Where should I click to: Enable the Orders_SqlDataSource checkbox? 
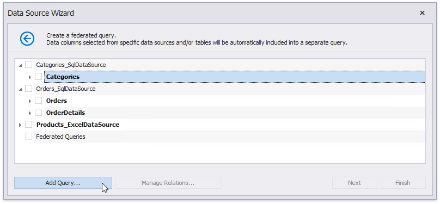(29, 89)
